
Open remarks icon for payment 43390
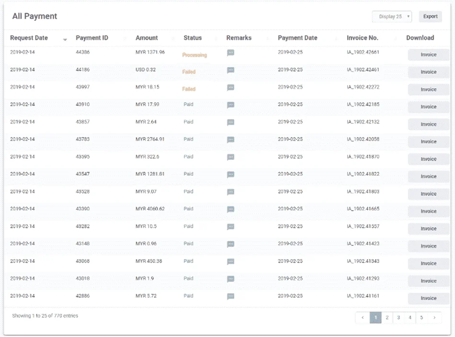(x=231, y=209)
